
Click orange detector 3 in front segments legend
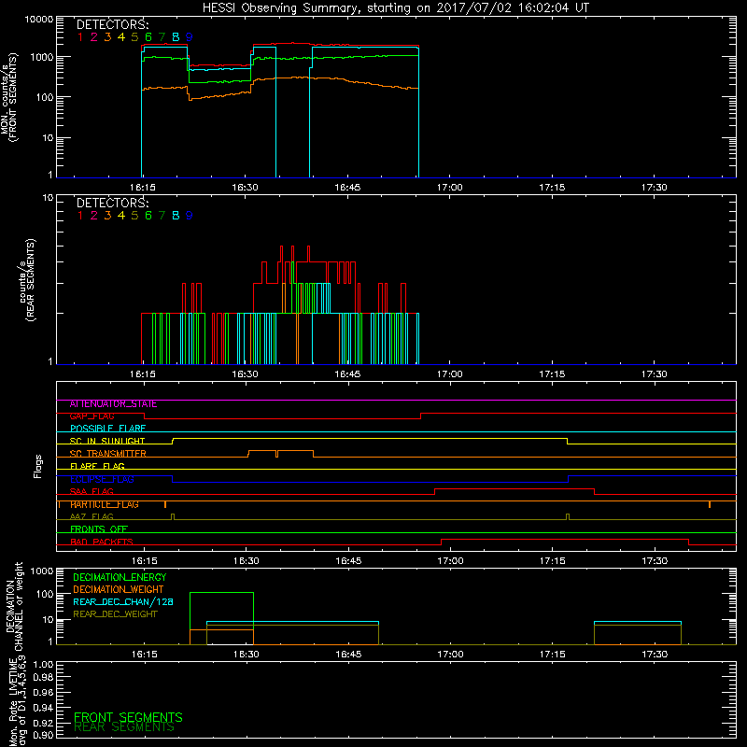[x=107, y=37]
